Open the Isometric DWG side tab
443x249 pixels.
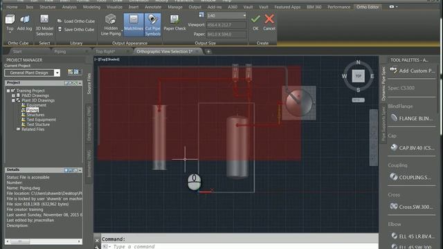click(89, 163)
